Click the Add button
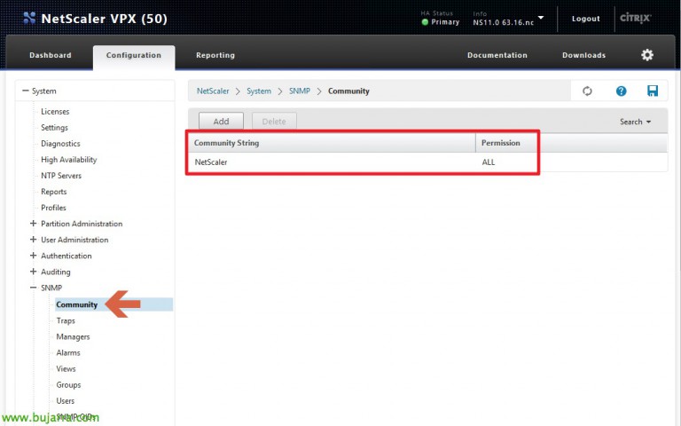The height and width of the screenshot is (426, 681). (x=221, y=122)
